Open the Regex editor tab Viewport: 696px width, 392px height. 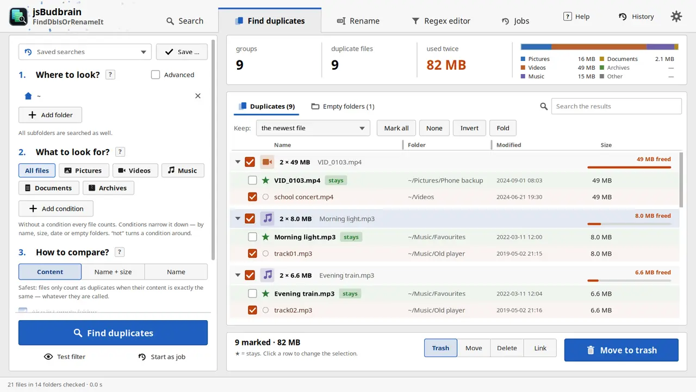[441, 21]
